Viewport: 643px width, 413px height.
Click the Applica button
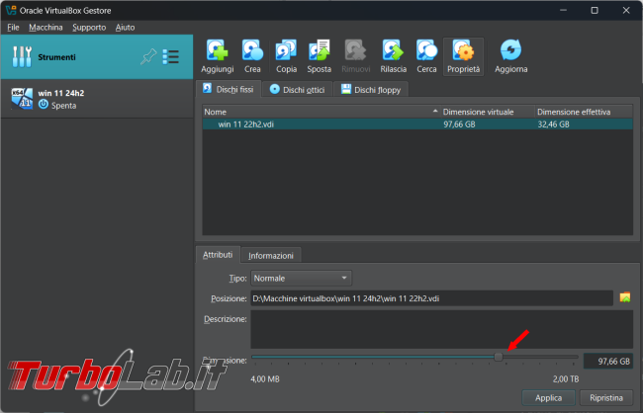[x=548, y=397]
